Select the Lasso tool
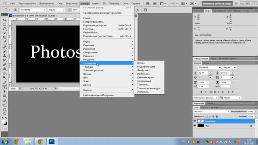Image resolution: width=258 pixels, height=145 pixels. [x=4, y=29]
